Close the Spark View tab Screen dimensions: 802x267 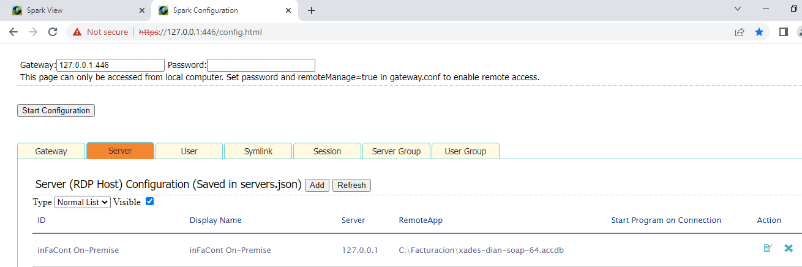142,10
